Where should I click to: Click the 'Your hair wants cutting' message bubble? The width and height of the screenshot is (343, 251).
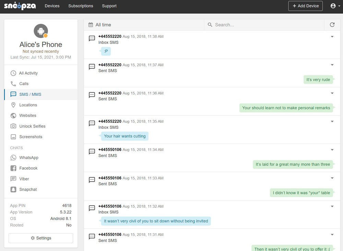(125, 136)
